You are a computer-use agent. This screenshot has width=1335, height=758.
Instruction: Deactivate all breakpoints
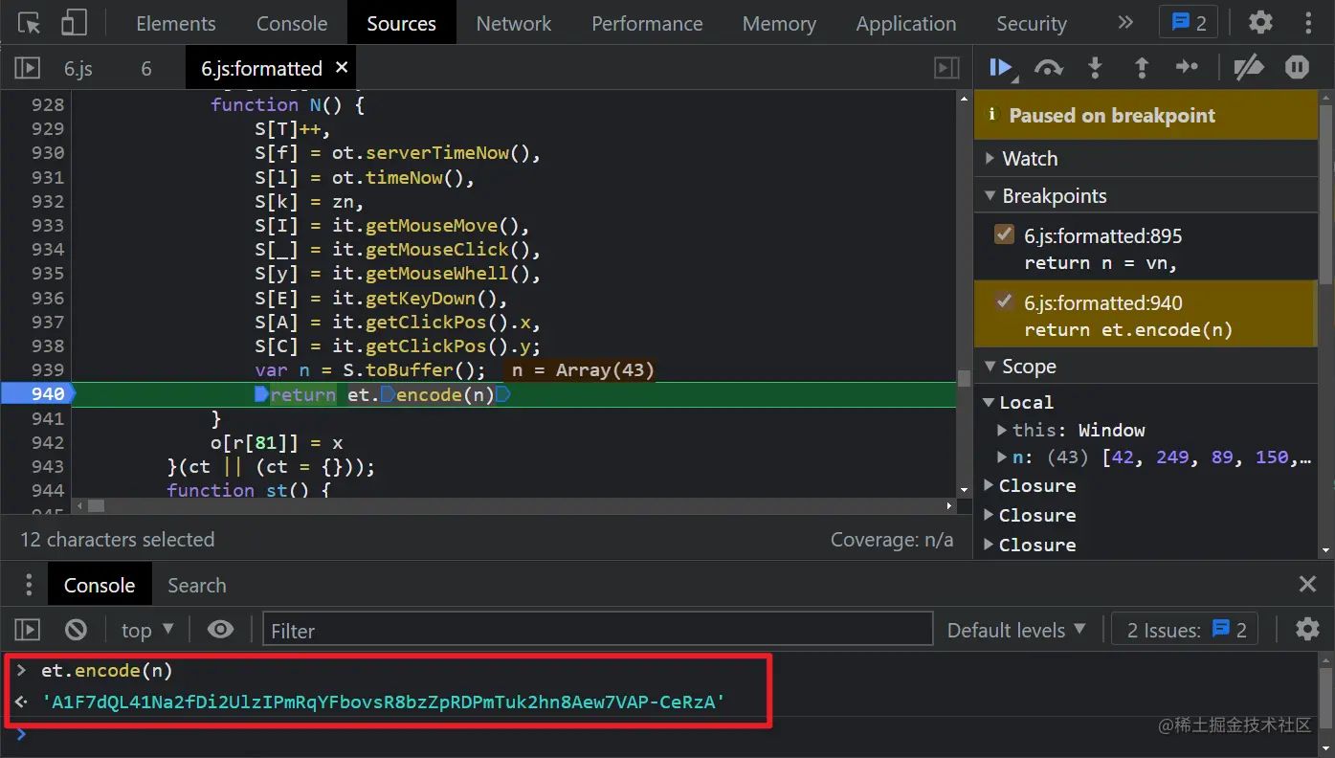coord(1248,68)
